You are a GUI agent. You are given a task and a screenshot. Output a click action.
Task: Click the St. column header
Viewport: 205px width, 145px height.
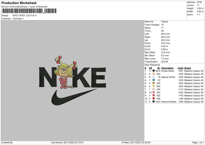coord(159,68)
